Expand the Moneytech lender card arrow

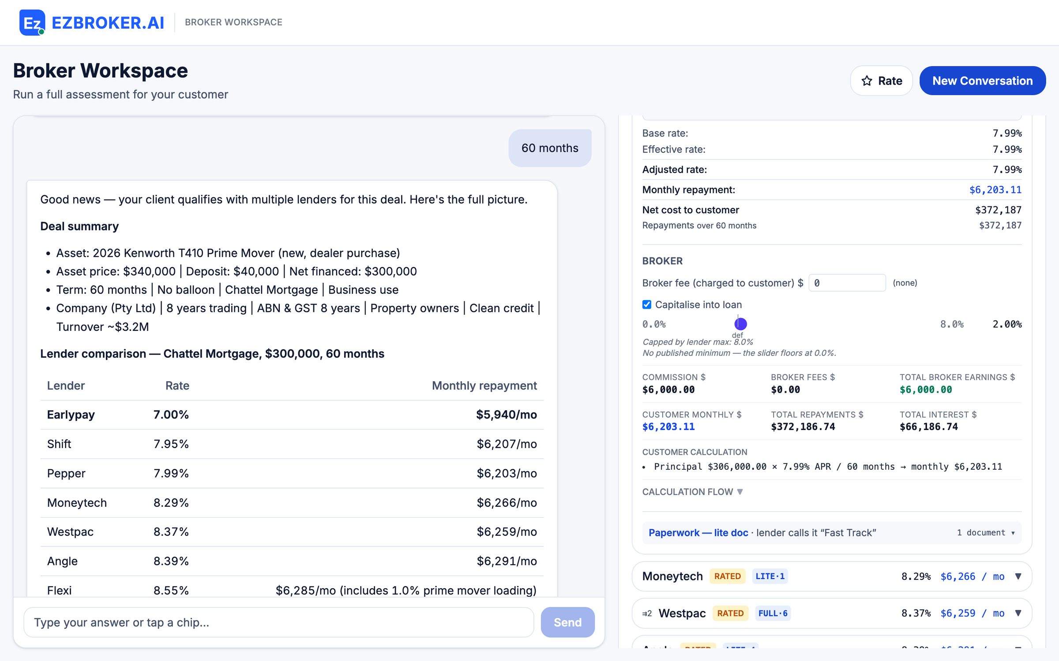[1018, 576]
